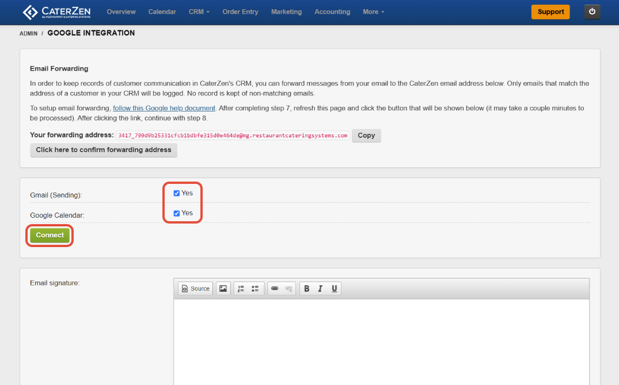619x385 pixels.
Task: Click the Your forwarding address label
Action: 72,135
